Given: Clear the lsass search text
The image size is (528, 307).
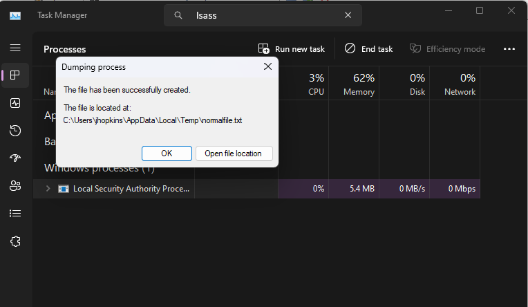Looking at the screenshot, I should click(x=348, y=15).
